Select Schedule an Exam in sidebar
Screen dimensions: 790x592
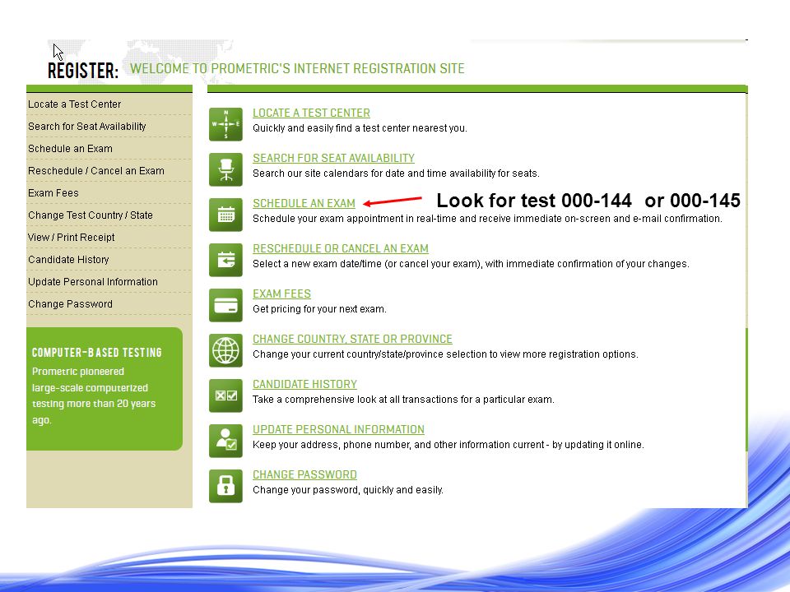(x=70, y=149)
